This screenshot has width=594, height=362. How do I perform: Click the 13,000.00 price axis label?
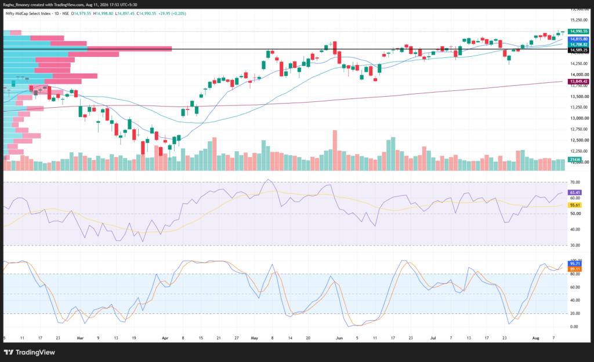click(579, 118)
